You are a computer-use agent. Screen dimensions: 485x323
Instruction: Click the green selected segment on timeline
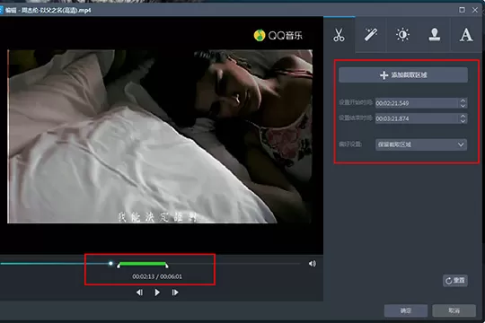pos(143,264)
